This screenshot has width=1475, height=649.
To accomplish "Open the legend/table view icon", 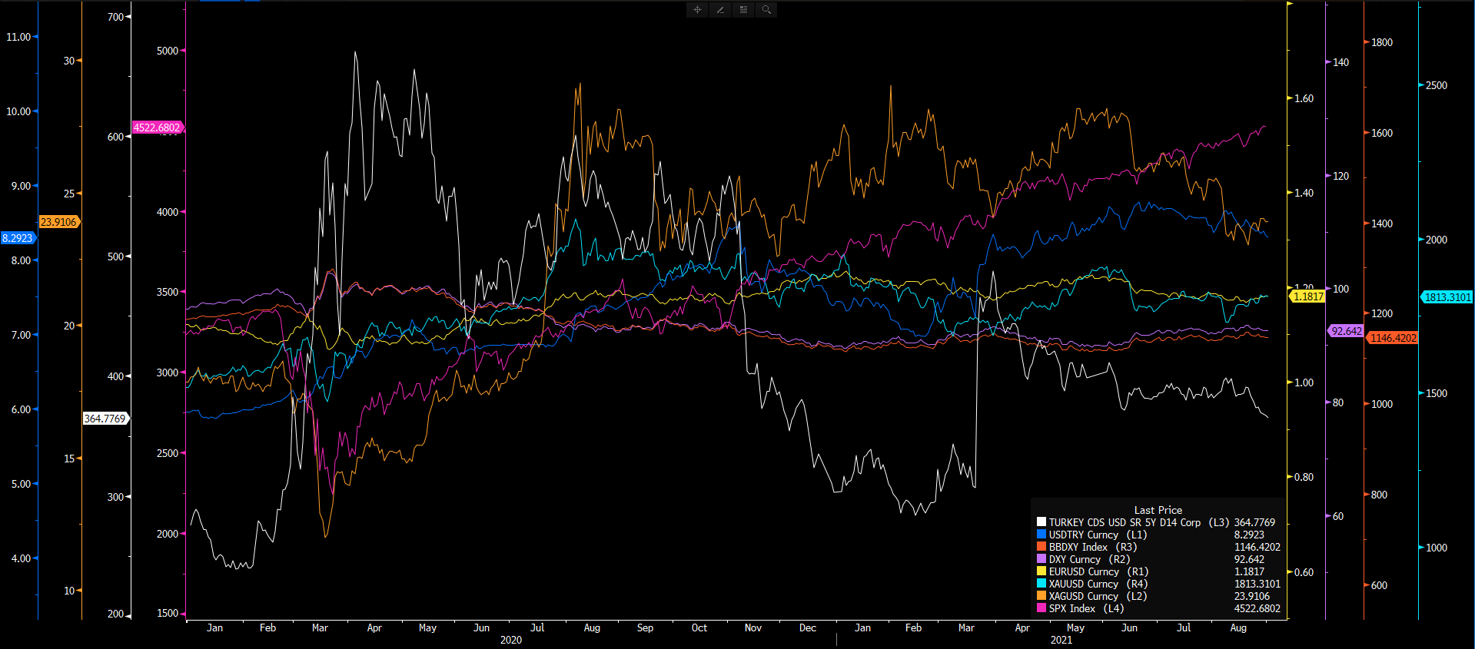I will pos(743,10).
